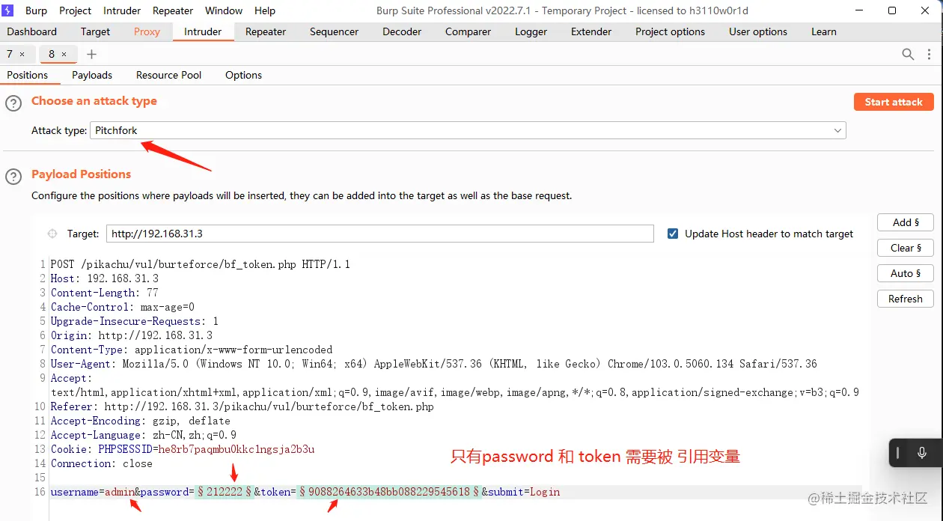The image size is (943, 521).
Task: Click the Auto § button
Action: [x=906, y=273]
